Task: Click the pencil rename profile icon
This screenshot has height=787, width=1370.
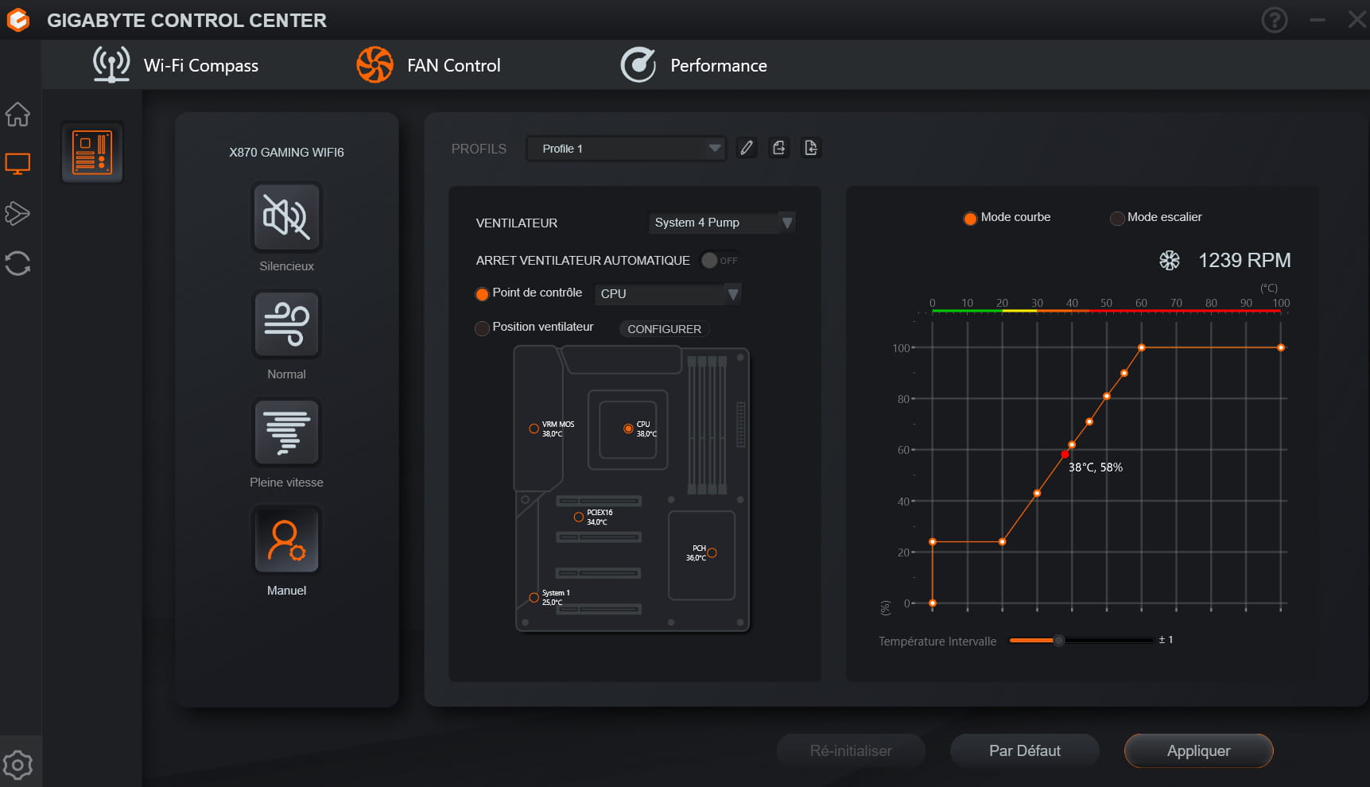Action: (x=747, y=148)
